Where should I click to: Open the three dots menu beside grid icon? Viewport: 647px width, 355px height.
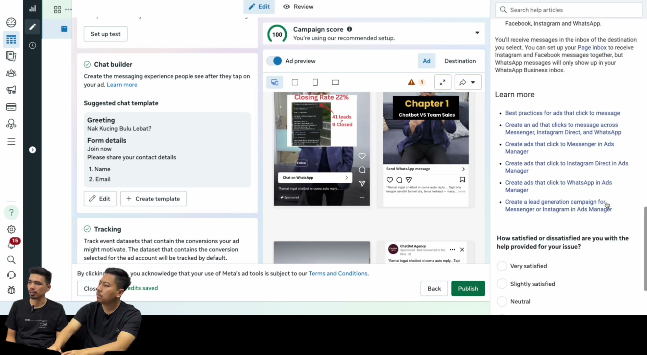(x=68, y=9)
